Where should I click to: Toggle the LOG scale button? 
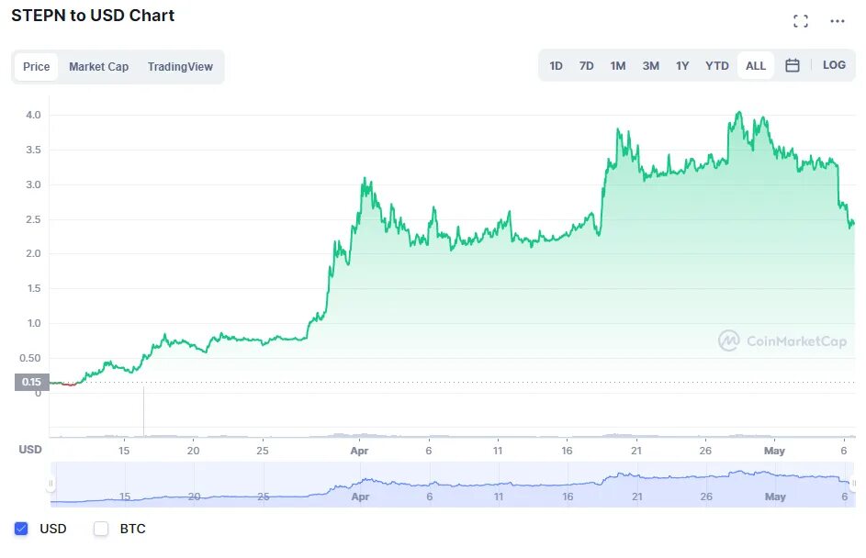834,65
